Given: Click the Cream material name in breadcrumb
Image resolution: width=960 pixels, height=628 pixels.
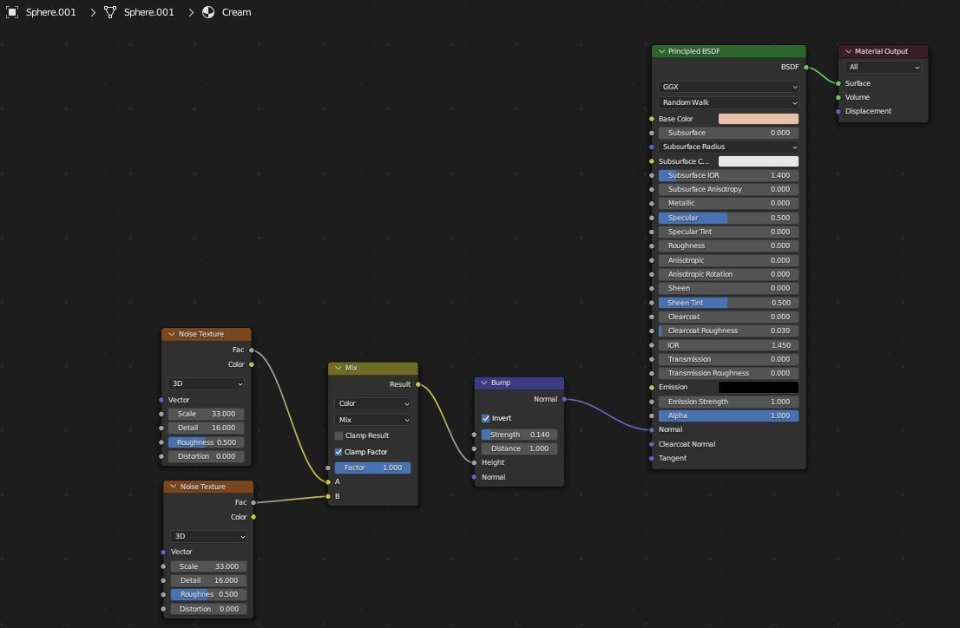Looking at the screenshot, I should 236,12.
